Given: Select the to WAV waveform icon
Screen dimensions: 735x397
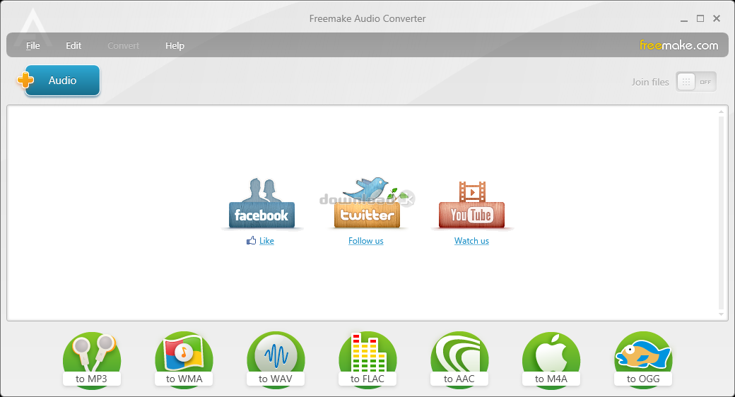Looking at the screenshot, I should pyautogui.click(x=276, y=360).
